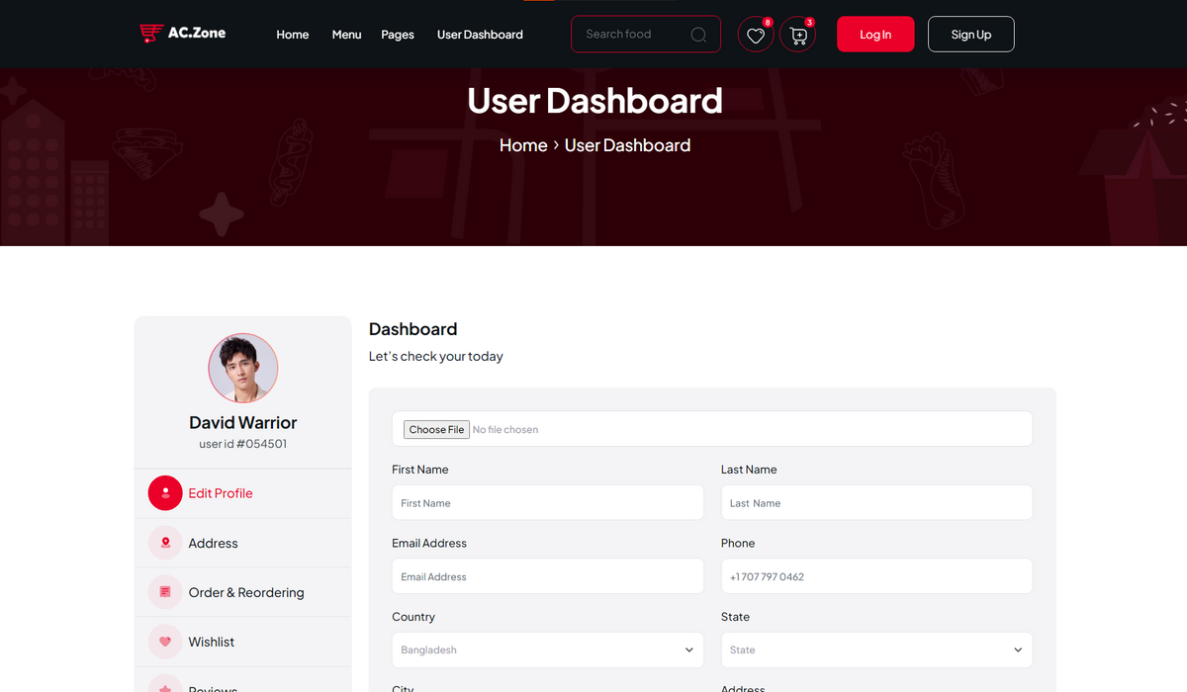This screenshot has width=1187, height=692.
Task: Open the wishlist heart icon in header
Action: (756, 35)
